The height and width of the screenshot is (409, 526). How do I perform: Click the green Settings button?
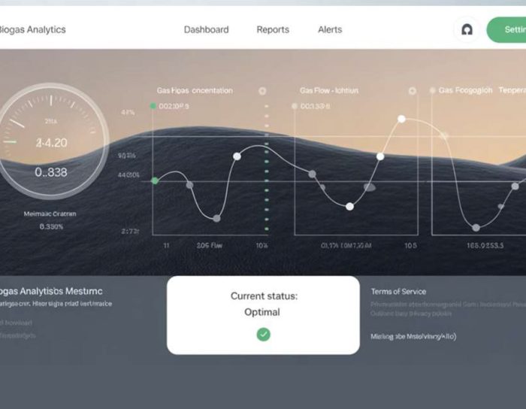[508, 30]
